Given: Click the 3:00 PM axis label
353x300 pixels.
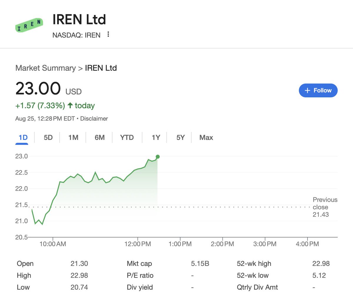Looking at the screenshot, I should coord(265,244).
